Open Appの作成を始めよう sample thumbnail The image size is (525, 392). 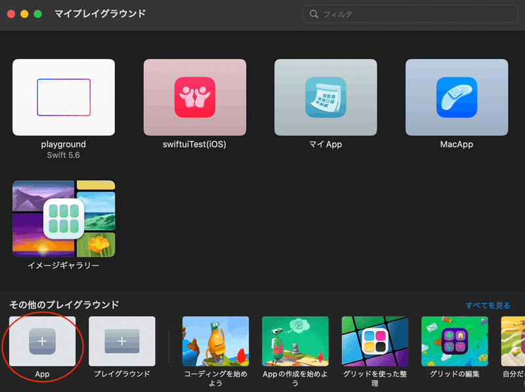click(295, 341)
